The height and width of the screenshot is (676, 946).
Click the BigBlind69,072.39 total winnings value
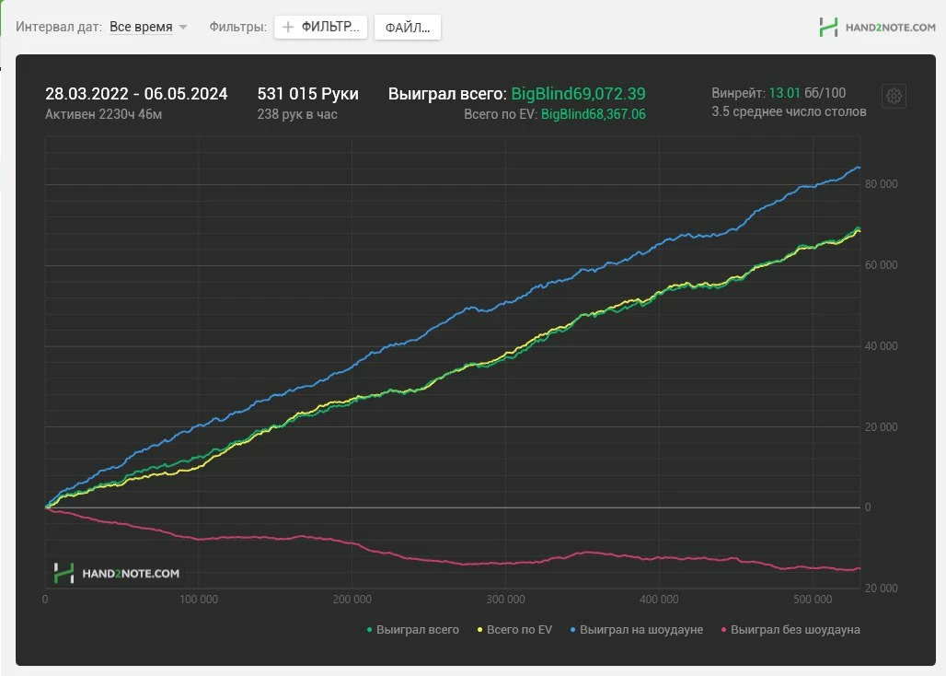pyautogui.click(x=579, y=94)
